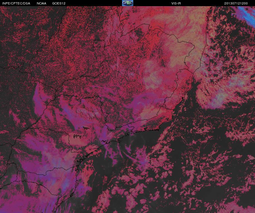Select the INPE/CPTEC/DSA header text
The height and width of the screenshot is (213, 255).
16,3
